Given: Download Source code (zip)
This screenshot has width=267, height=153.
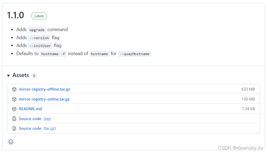Looking at the screenshot, I should (35, 119).
